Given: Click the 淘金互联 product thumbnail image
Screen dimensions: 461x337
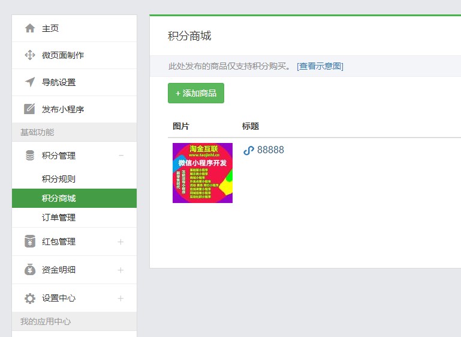Looking at the screenshot, I should pyautogui.click(x=203, y=173).
